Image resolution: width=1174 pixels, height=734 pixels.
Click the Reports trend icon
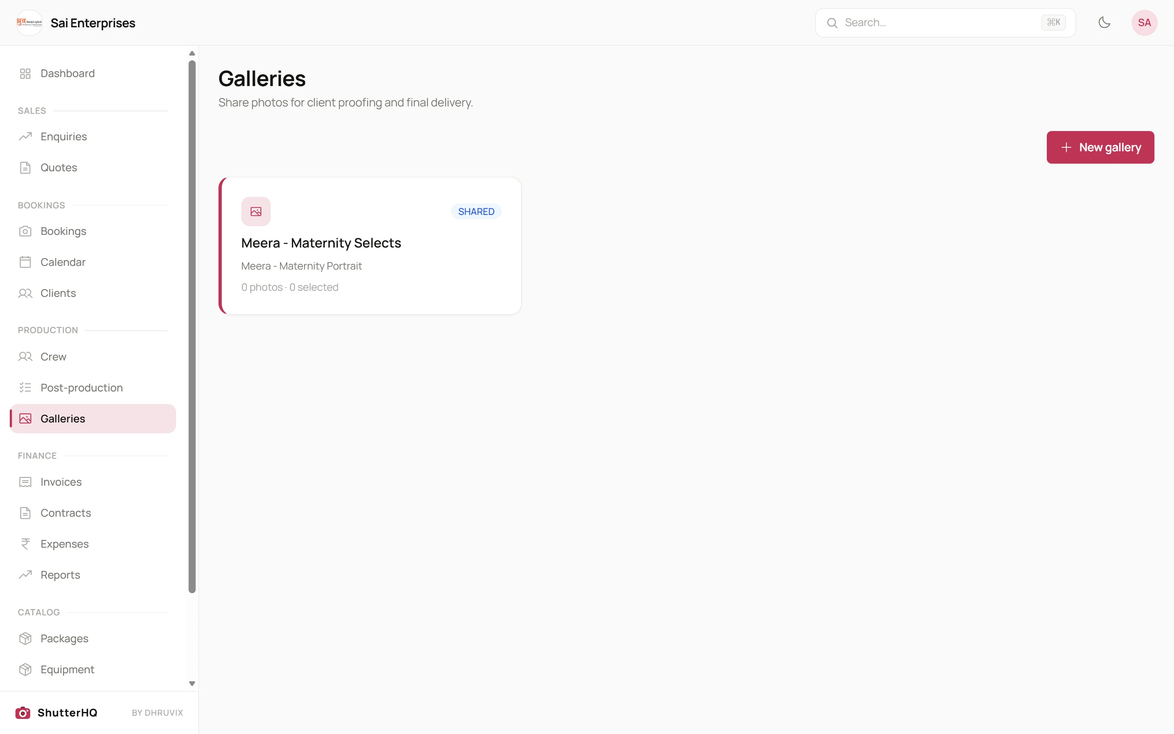(x=25, y=575)
